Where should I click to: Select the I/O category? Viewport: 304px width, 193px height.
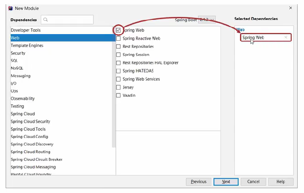(62, 83)
